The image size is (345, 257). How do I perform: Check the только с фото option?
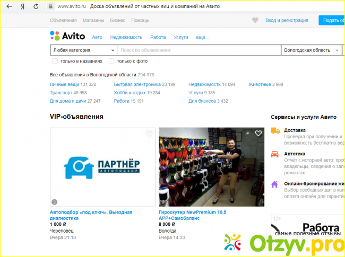pyautogui.click(x=111, y=61)
